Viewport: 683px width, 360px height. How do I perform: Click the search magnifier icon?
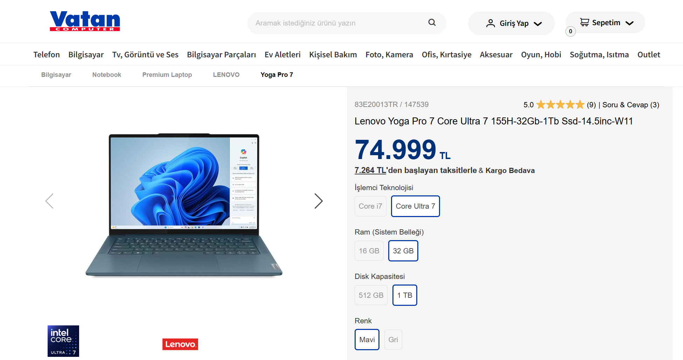(x=432, y=23)
